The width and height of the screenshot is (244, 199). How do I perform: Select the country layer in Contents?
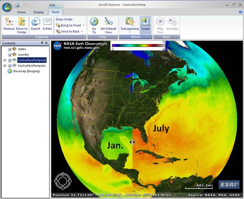pyautogui.click(x=23, y=55)
